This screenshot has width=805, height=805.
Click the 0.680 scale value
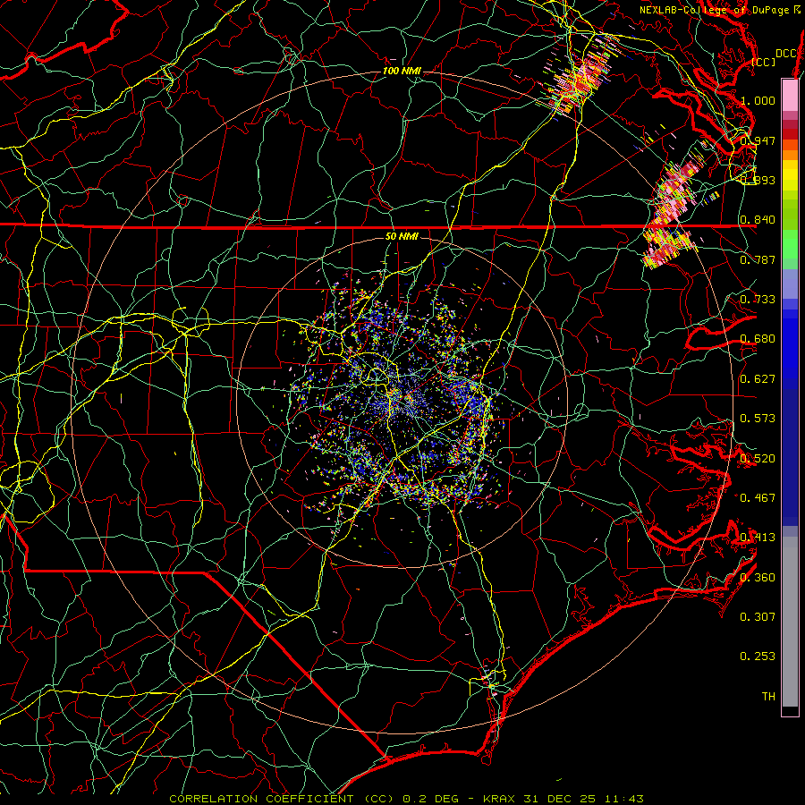tap(758, 339)
